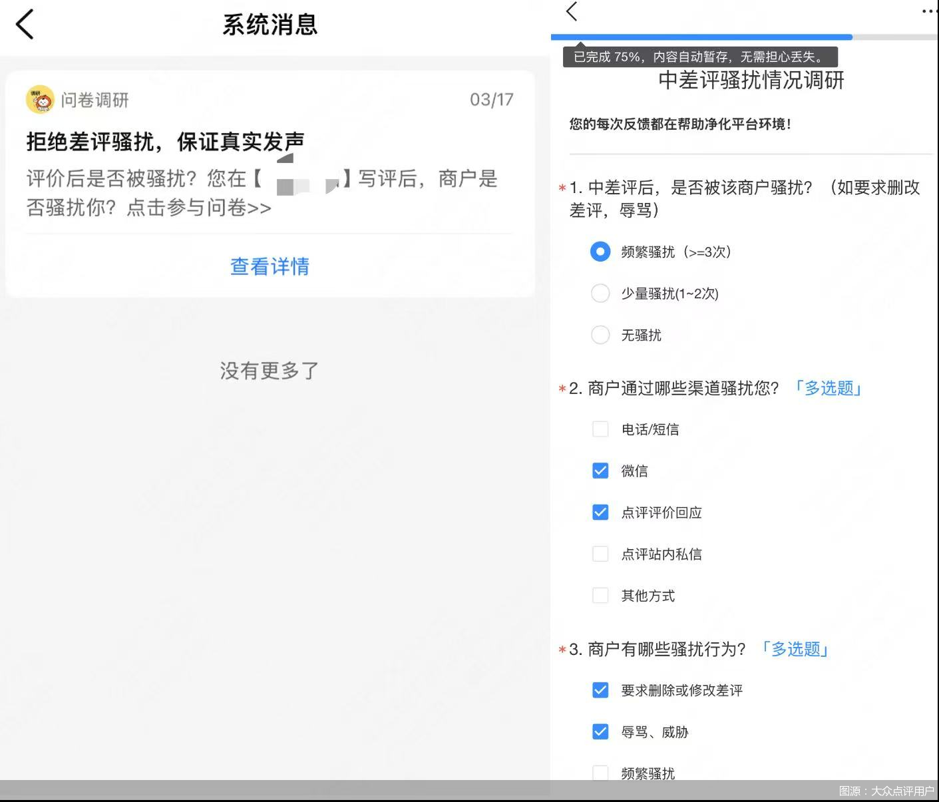
Task: Open the three-dot more menu in survey
Action: point(930,11)
